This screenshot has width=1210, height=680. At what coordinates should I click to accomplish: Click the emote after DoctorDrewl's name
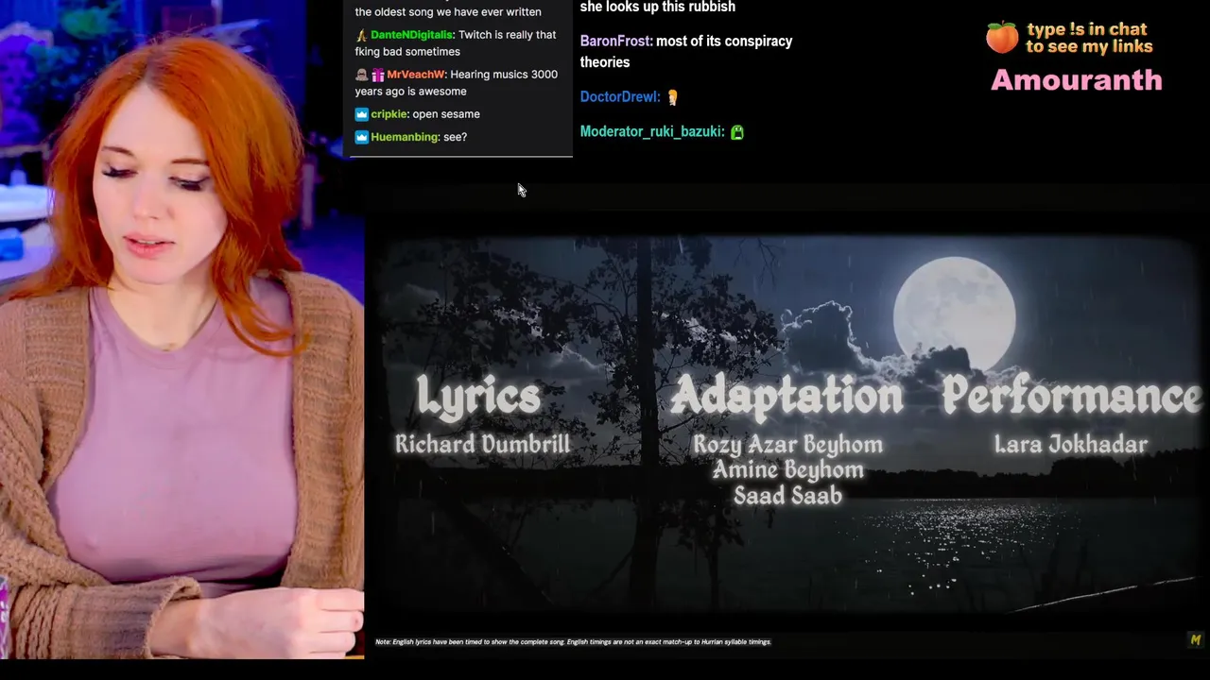coord(672,97)
